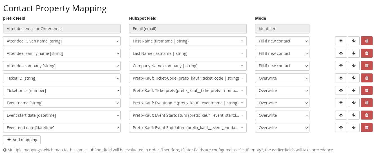Expand the Pretix-Kauf: Ticketpreis HubSpot field selector
The height and width of the screenshot is (155, 376).
coord(188,91)
